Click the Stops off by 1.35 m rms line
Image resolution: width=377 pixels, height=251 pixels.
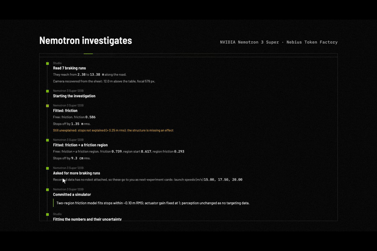(72, 124)
